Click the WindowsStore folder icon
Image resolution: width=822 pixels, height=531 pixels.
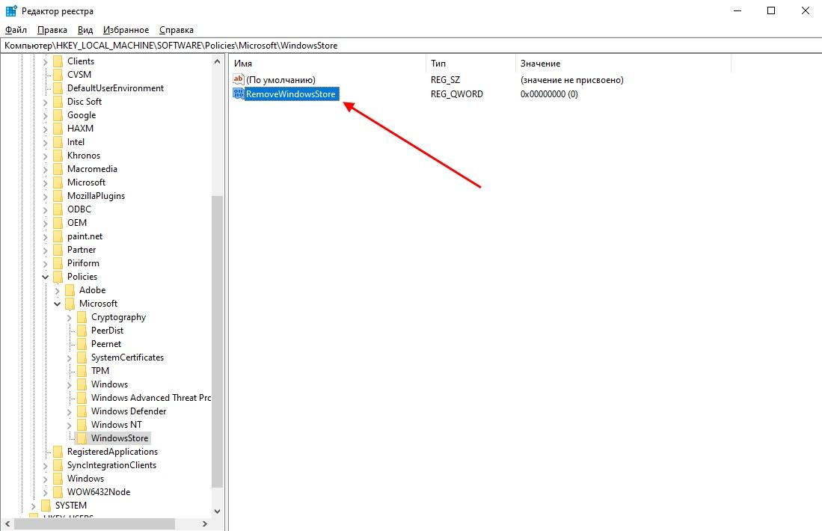click(x=82, y=438)
